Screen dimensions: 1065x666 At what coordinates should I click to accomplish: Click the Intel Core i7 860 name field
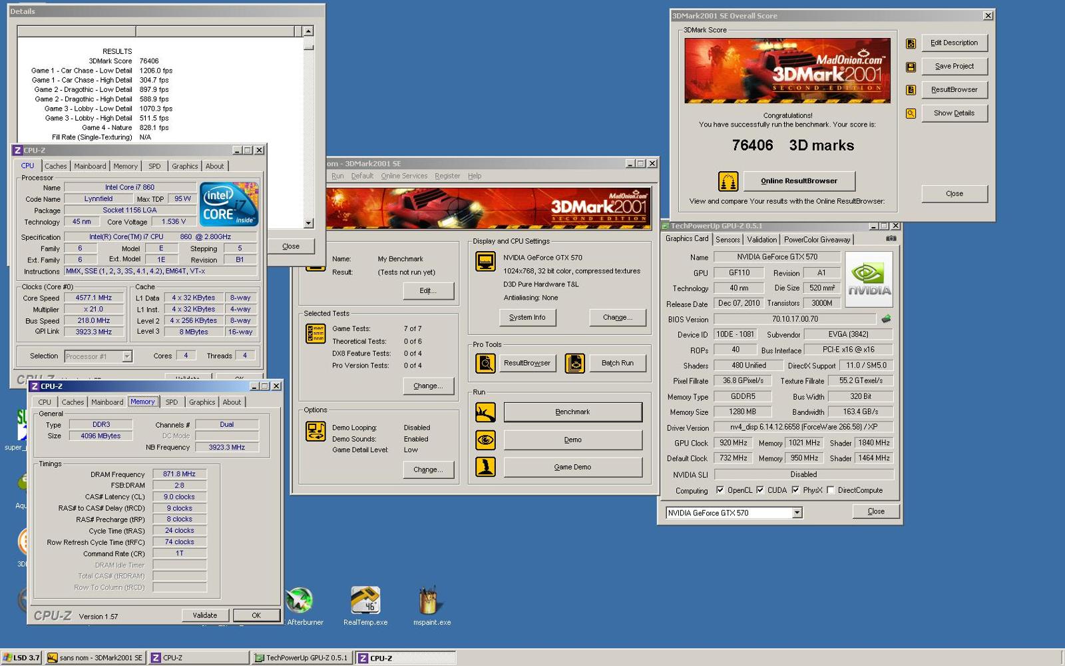click(x=130, y=187)
